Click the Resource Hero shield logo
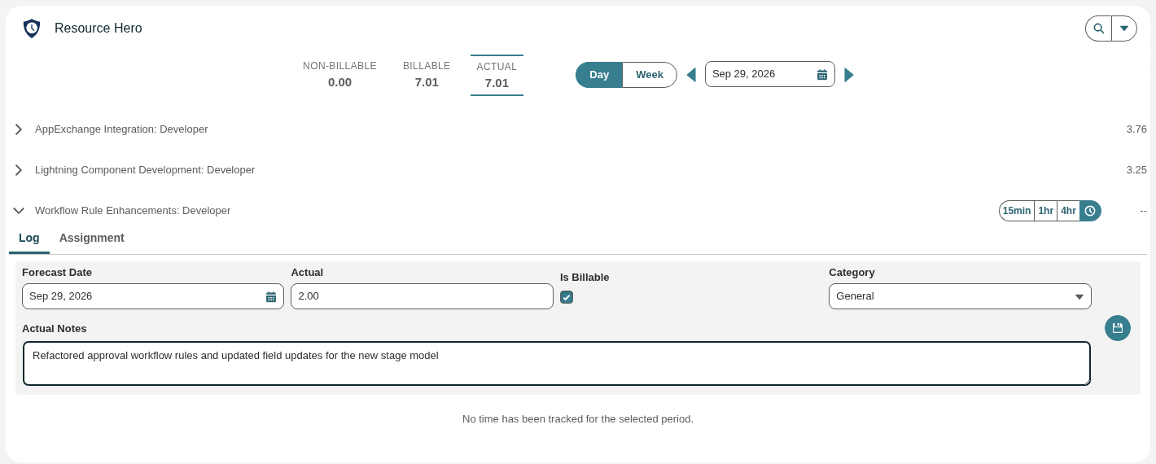Screen dimensions: 1156x464 pos(32,28)
